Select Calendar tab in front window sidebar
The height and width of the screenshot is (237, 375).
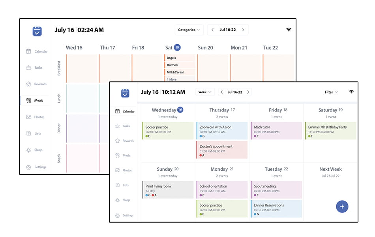[124, 111]
